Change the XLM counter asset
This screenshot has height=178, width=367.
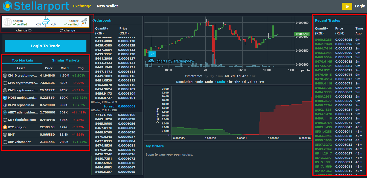[x=67, y=30]
